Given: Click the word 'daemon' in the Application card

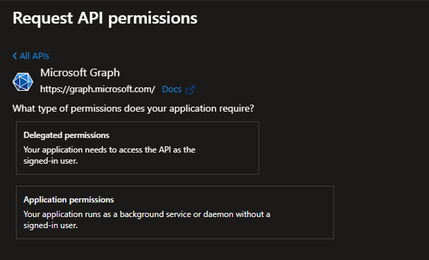Looking at the screenshot, I should [218, 214].
